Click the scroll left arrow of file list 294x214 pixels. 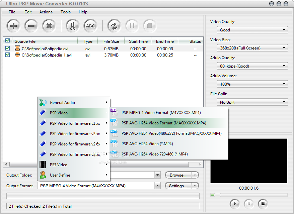click(x=6, y=164)
